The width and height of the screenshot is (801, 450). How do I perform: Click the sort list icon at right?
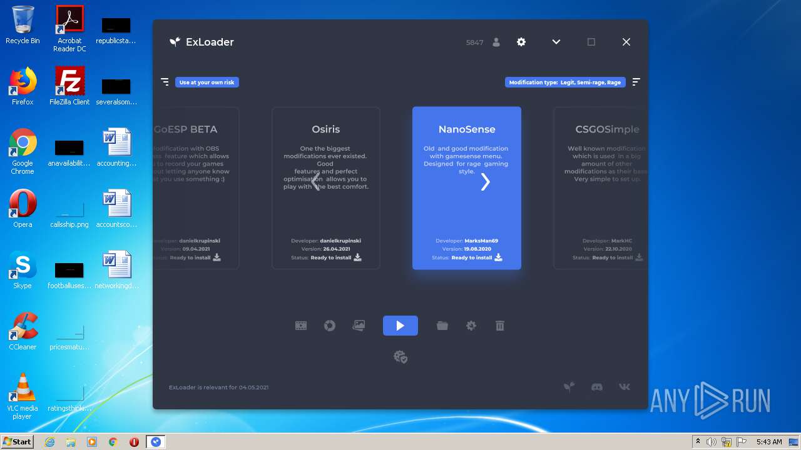636,82
